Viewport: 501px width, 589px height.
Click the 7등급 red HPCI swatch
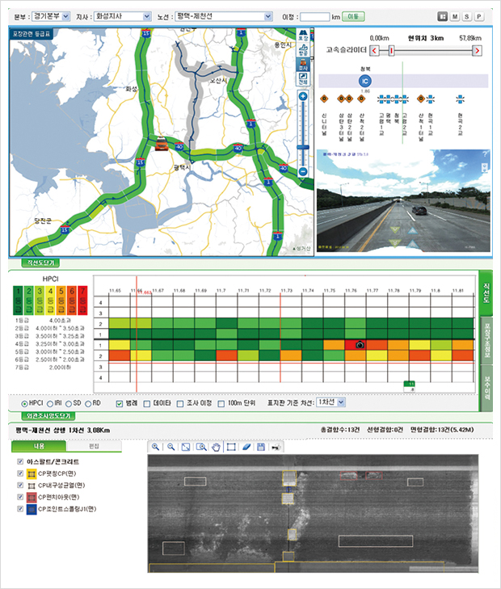pos(82,300)
